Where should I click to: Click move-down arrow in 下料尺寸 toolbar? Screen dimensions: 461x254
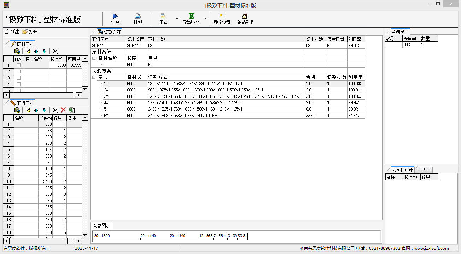44,110
